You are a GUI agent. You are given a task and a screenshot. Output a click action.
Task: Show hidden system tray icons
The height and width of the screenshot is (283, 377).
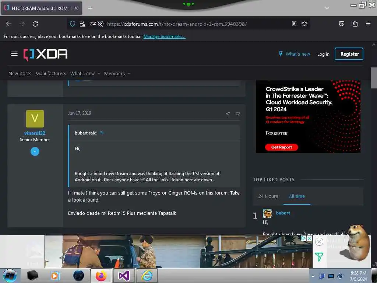pyautogui.click(x=313, y=276)
